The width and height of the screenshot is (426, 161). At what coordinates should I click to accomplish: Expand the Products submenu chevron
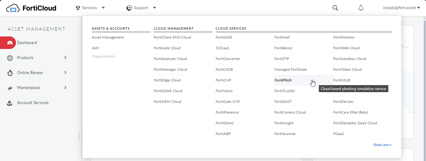tap(65, 58)
